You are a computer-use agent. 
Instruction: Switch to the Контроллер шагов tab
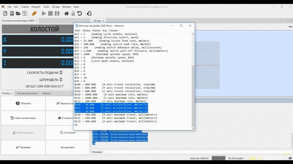coord(27,93)
